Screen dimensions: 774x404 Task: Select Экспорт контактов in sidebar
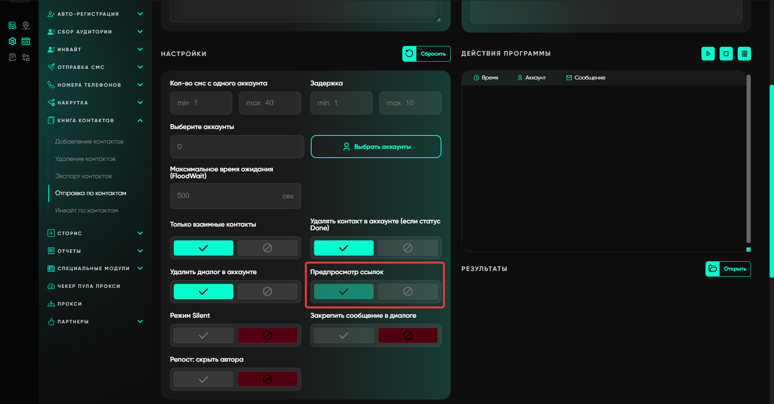(83, 176)
